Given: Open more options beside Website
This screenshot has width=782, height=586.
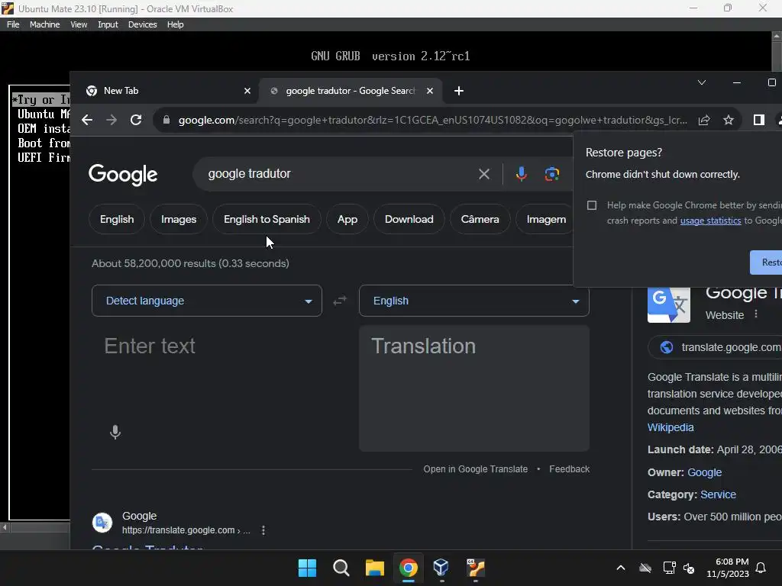Looking at the screenshot, I should click(756, 314).
